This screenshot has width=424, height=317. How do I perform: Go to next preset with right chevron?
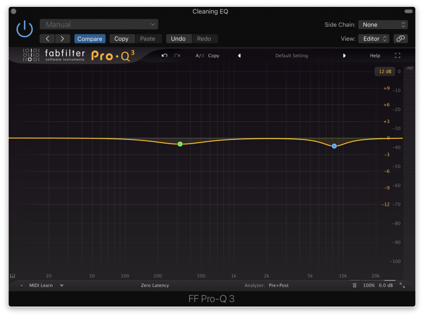point(63,39)
